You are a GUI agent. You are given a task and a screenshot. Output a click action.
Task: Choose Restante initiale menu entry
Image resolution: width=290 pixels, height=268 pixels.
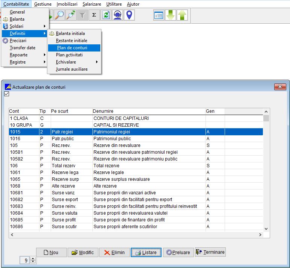tap(74, 41)
